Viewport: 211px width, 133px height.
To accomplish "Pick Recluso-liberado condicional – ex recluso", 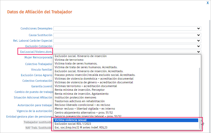I will [82, 105].
